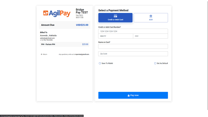Click the billed phone number +1 (178) 755-5555
Screen dimensions: 208x117
coord(46,40)
